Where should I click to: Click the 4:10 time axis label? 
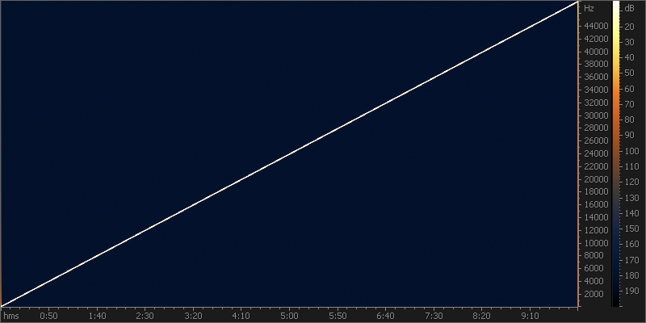(x=241, y=316)
